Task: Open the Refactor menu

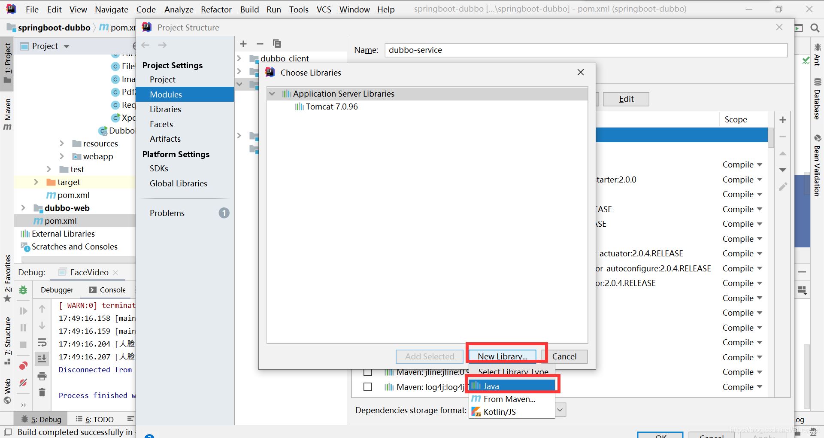Action: tap(216, 9)
